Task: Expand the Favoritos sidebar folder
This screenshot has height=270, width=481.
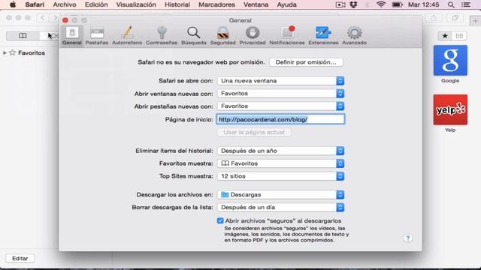Action: point(5,53)
